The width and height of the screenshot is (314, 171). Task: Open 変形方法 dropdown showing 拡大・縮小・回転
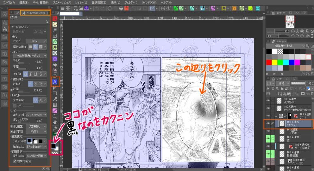point(36,156)
